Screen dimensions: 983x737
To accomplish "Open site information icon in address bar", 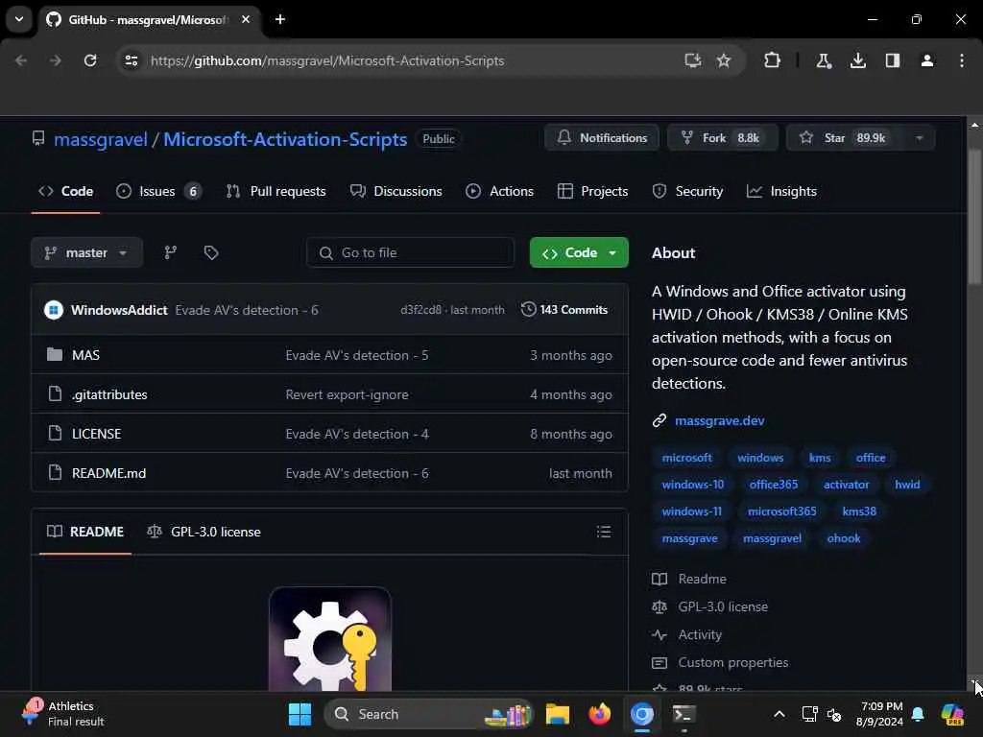I will (x=131, y=60).
